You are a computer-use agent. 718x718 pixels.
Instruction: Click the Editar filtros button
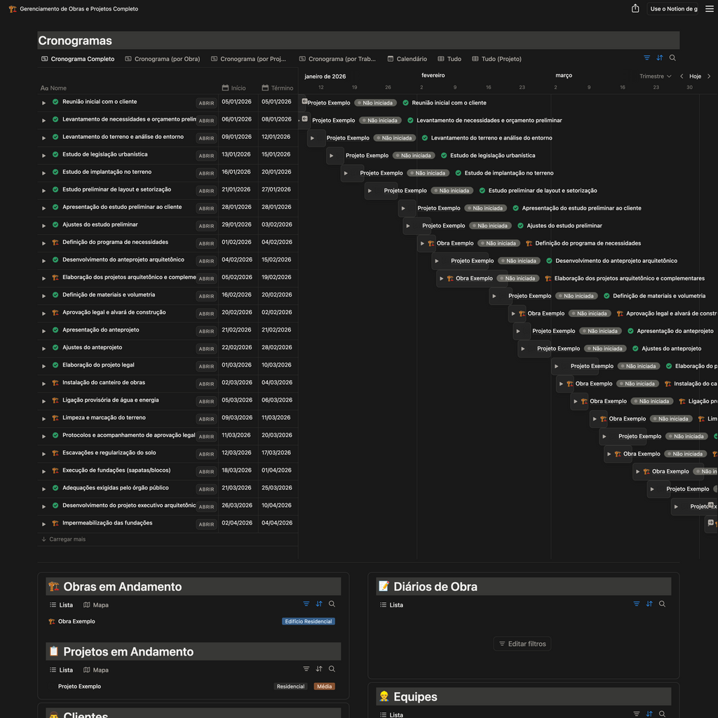pyautogui.click(x=522, y=644)
